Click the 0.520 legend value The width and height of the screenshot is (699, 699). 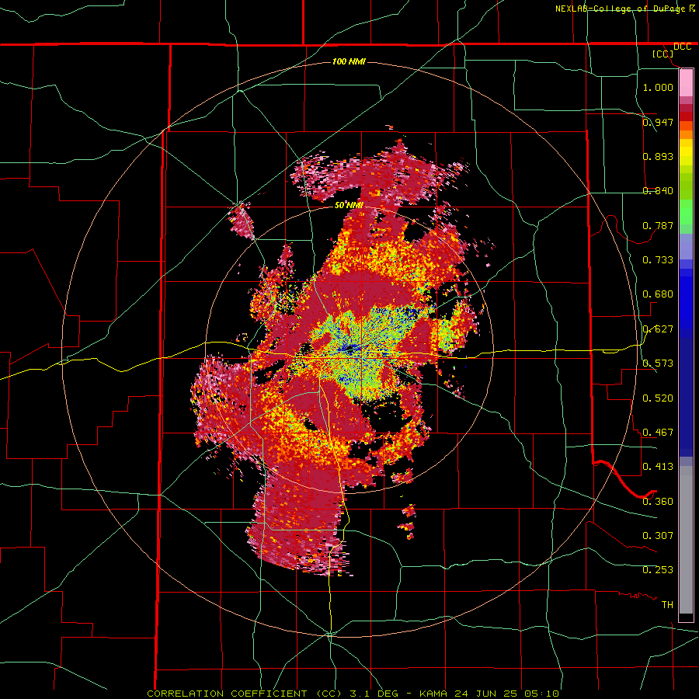pos(658,398)
